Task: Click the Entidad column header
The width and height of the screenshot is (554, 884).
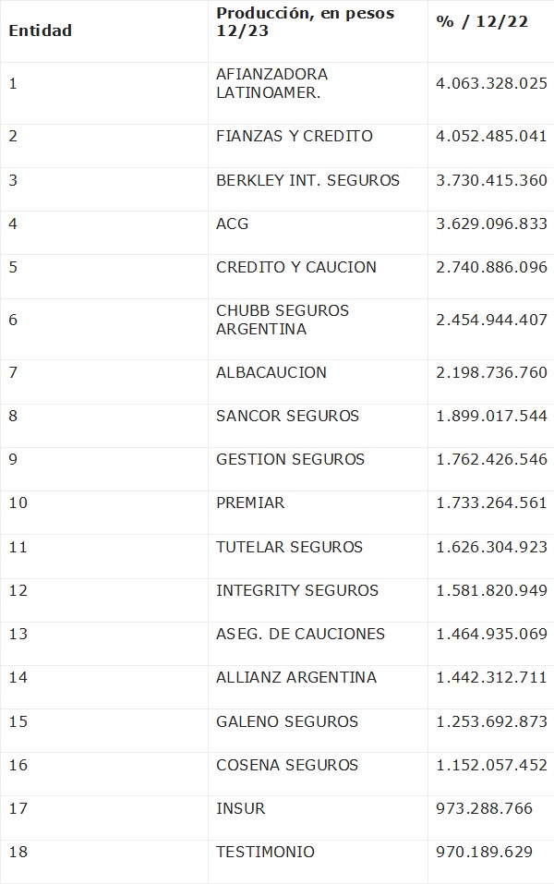Action: (x=40, y=30)
